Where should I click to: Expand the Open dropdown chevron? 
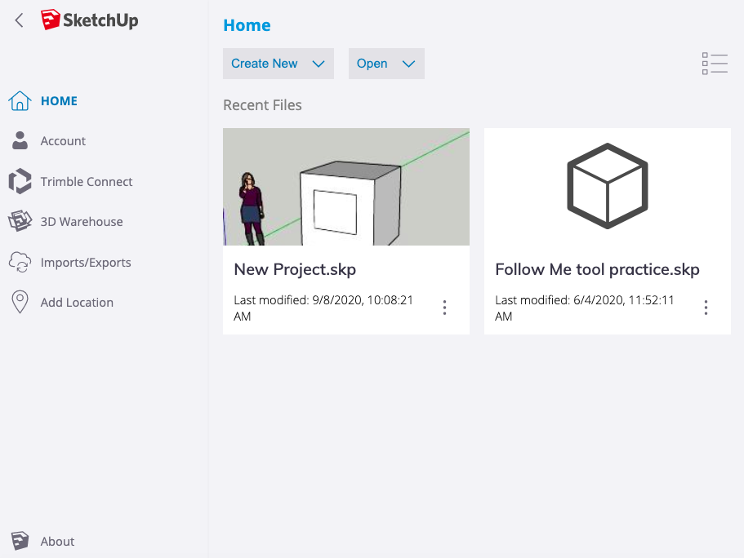pos(408,63)
